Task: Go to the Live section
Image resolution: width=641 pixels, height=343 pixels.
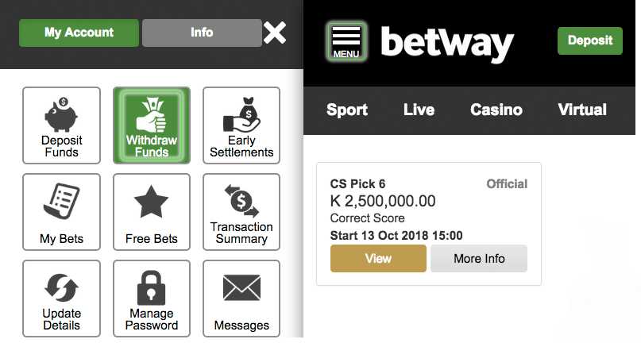Action: coord(419,110)
